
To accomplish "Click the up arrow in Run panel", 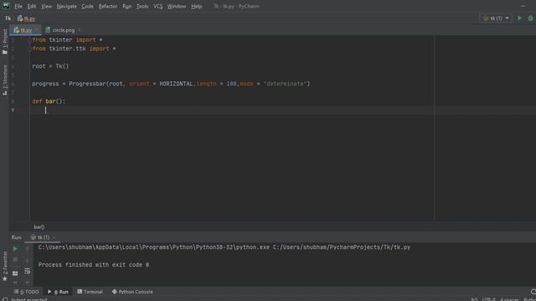I will coord(28,249).
